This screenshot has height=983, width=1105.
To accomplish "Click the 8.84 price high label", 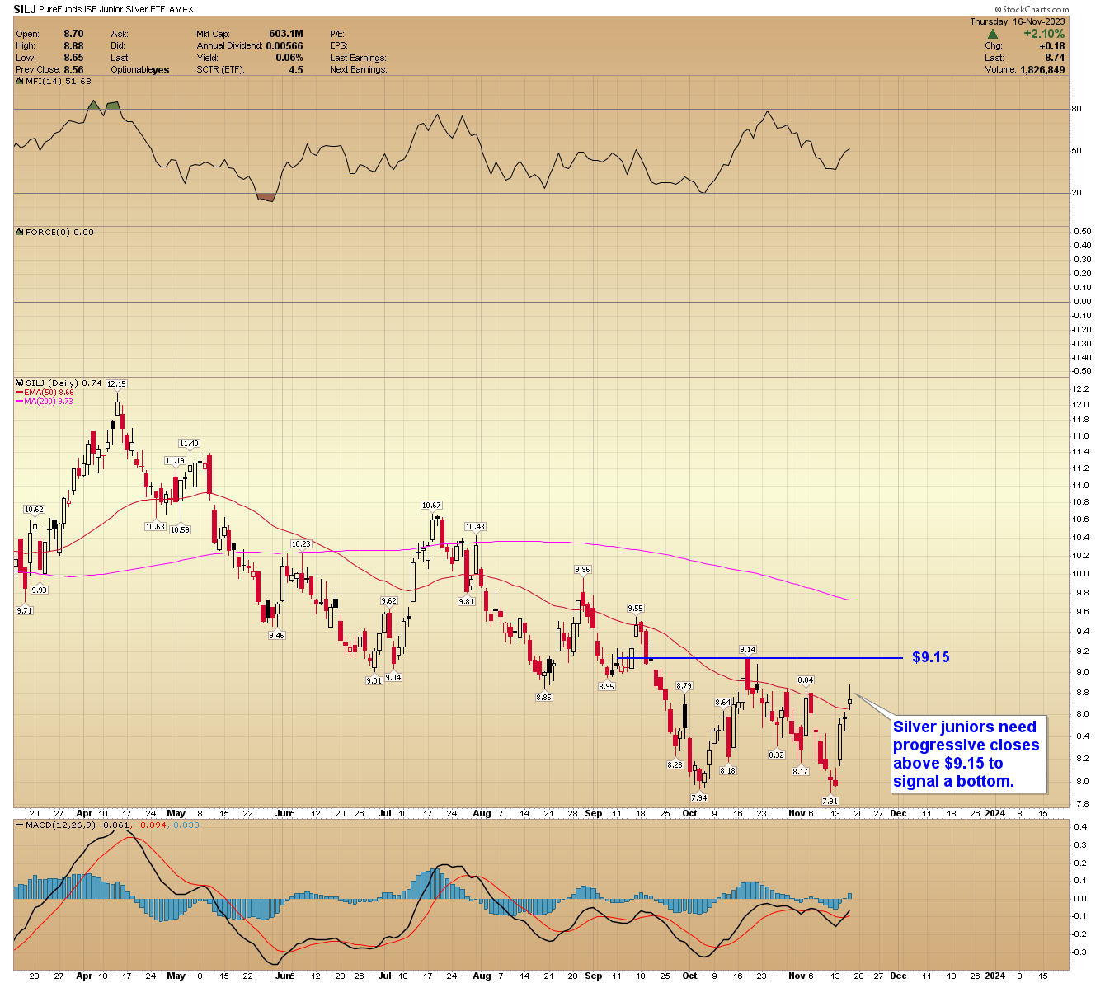I will (806, 680).
